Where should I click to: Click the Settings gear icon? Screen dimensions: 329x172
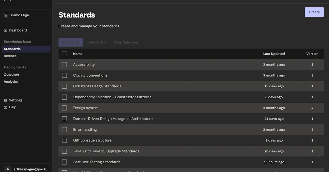[x=5, y=100]
